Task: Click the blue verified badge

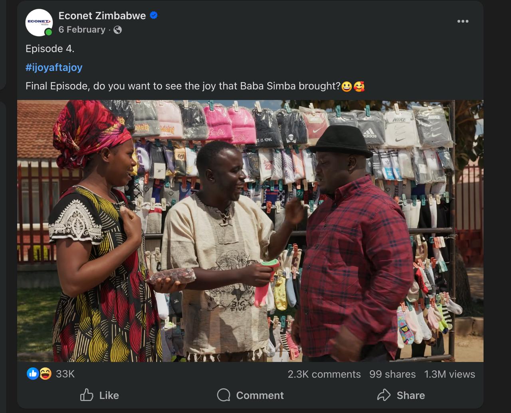Action: [x=154, y=16]
